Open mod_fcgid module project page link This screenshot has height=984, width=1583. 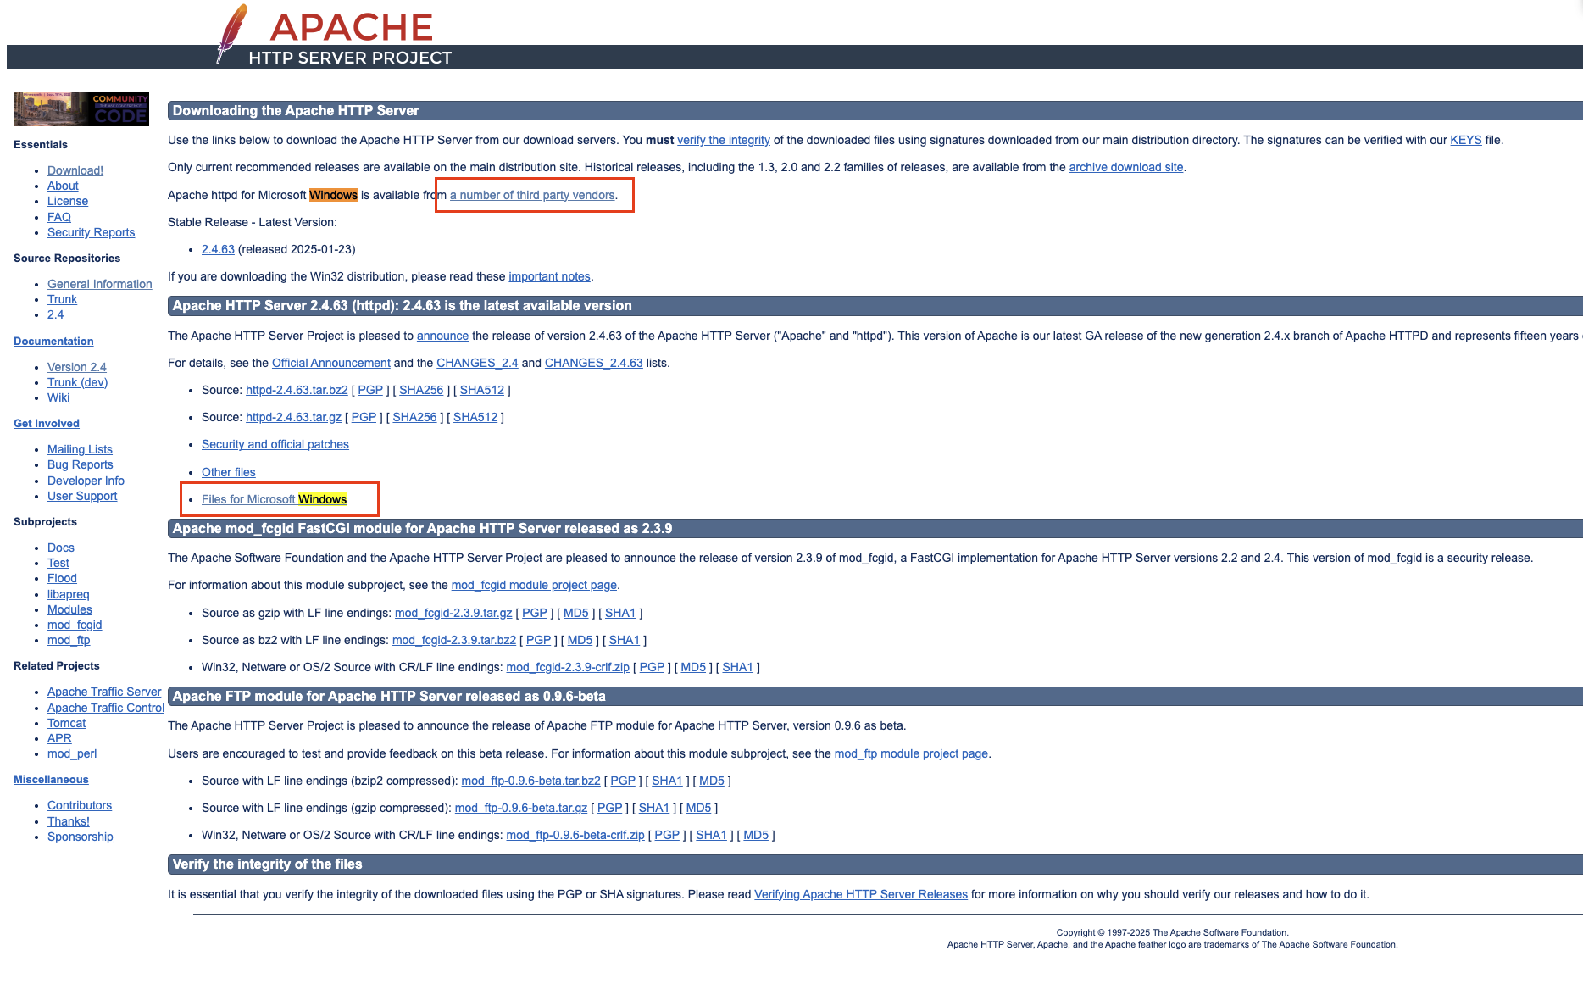(x=534, y=585)
